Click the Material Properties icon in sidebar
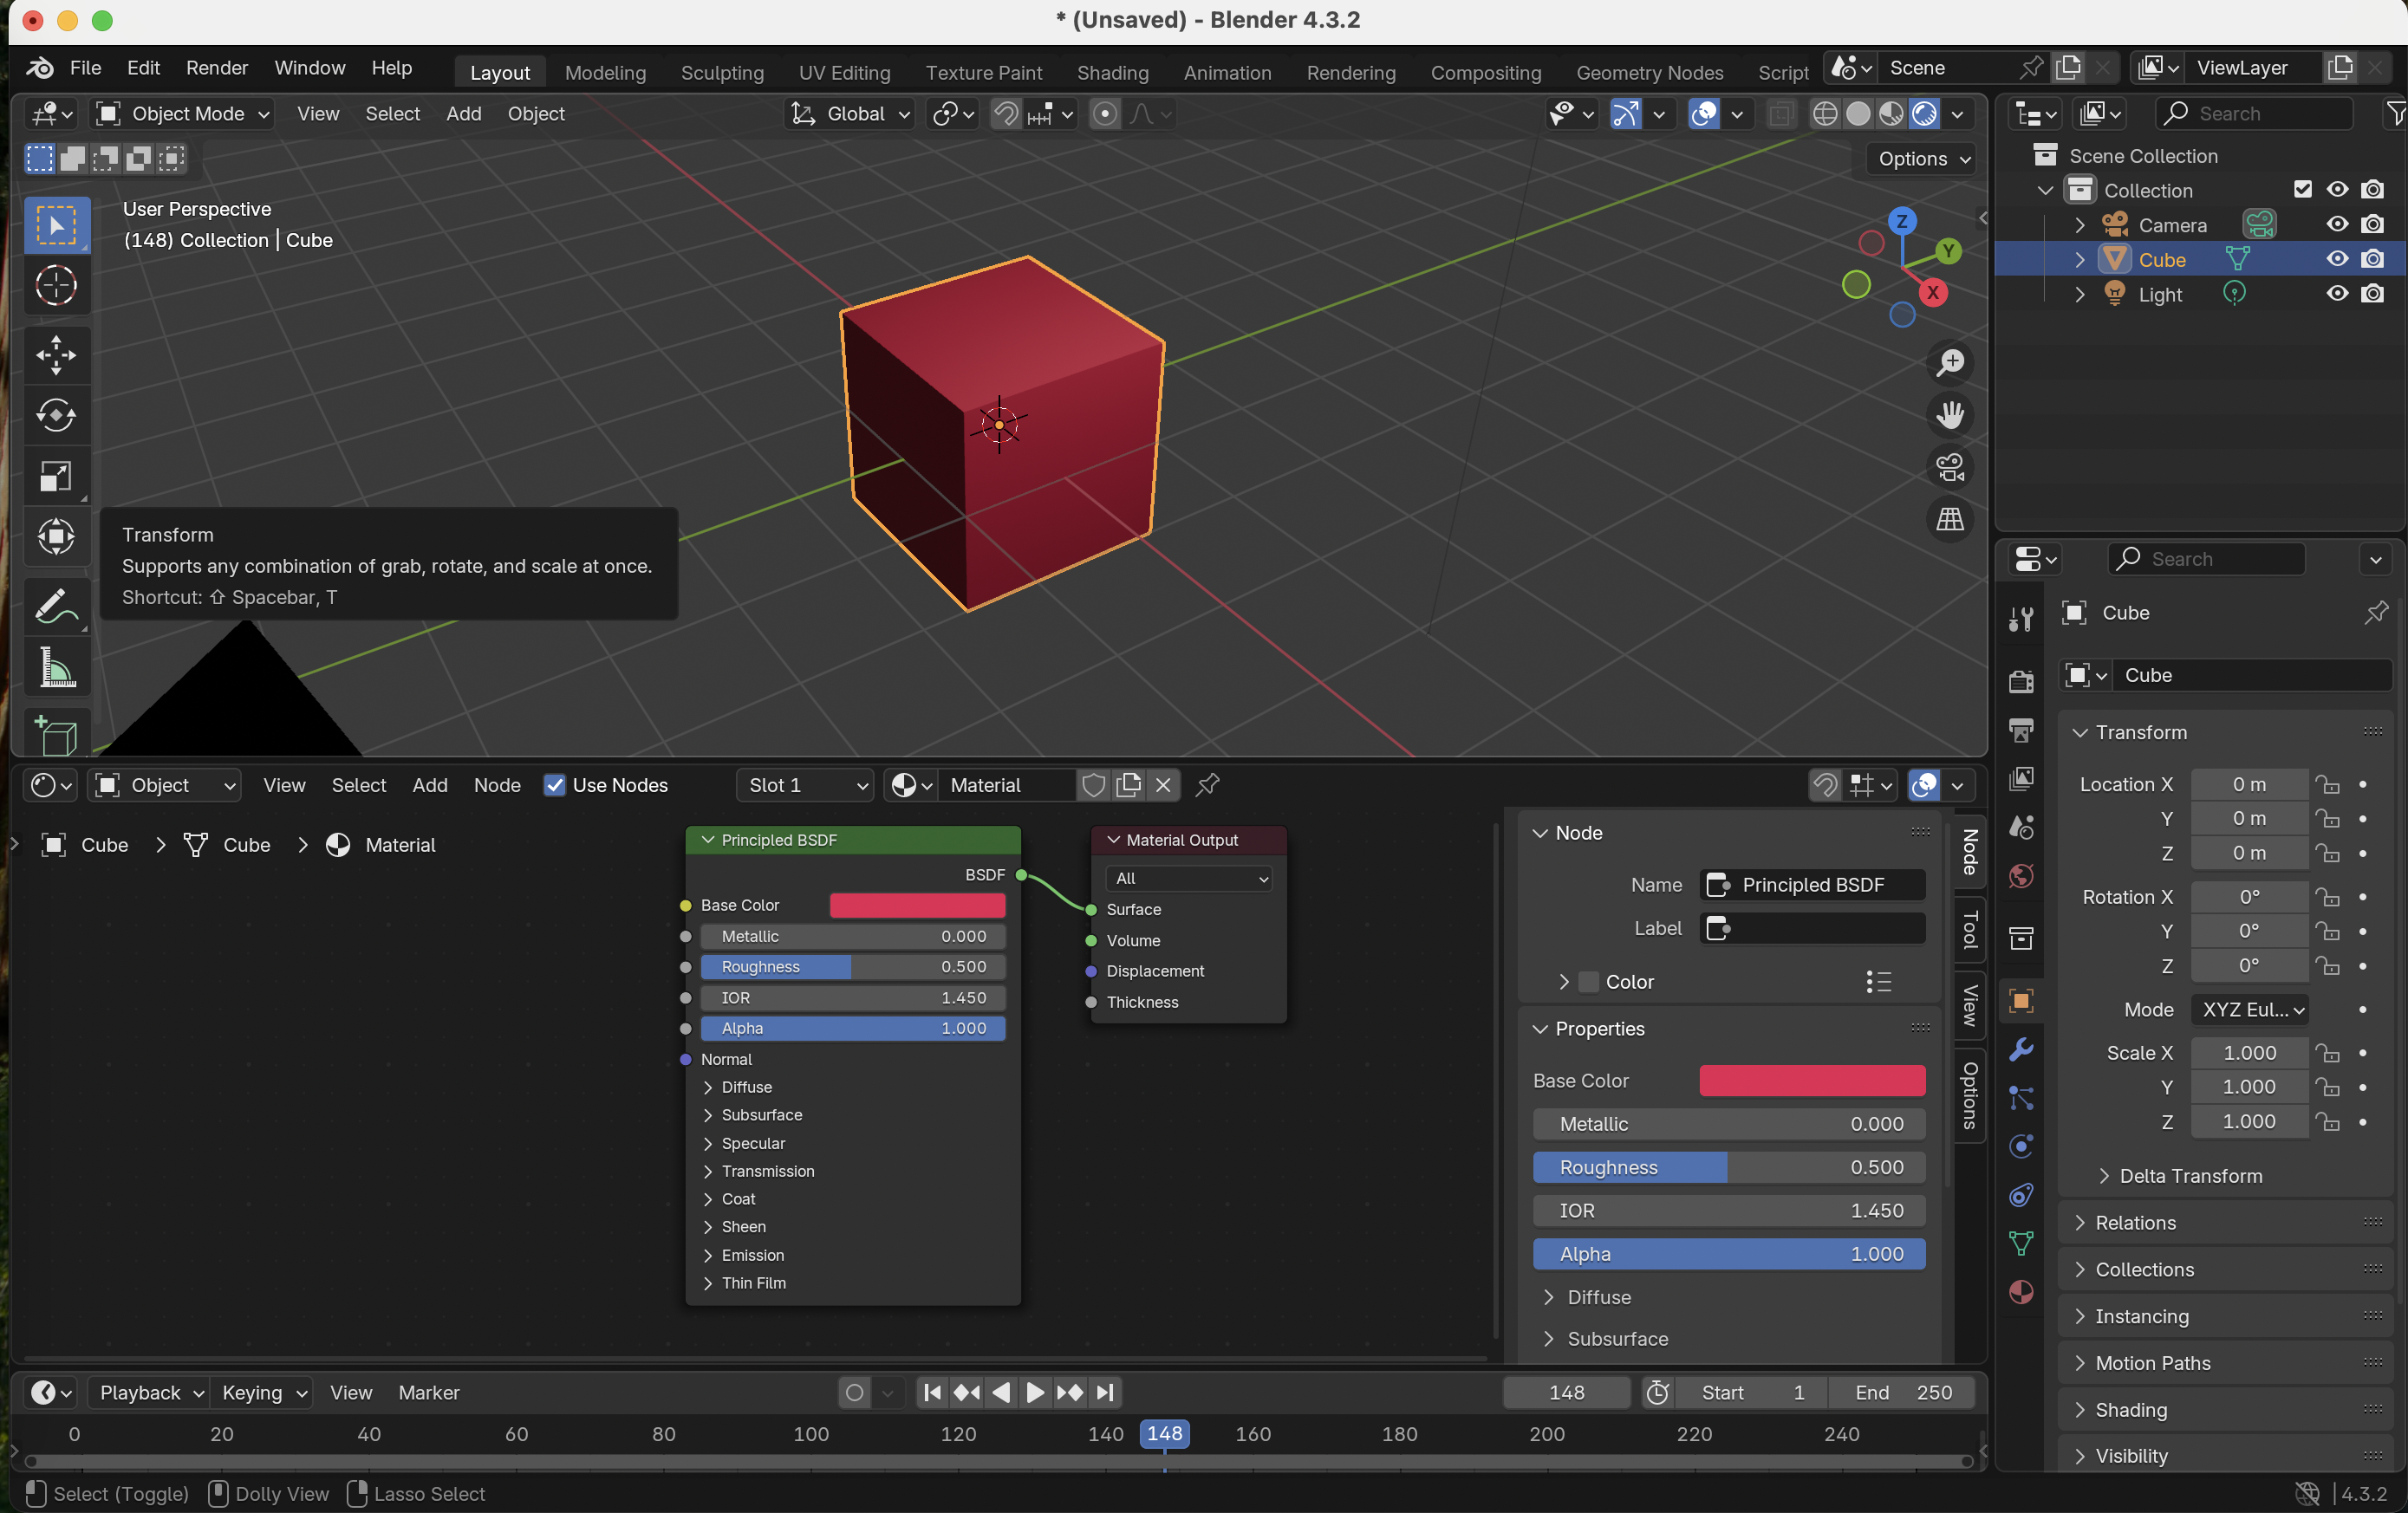The height and width of the screenshot is (1513, 2408). (2019, 1290)
